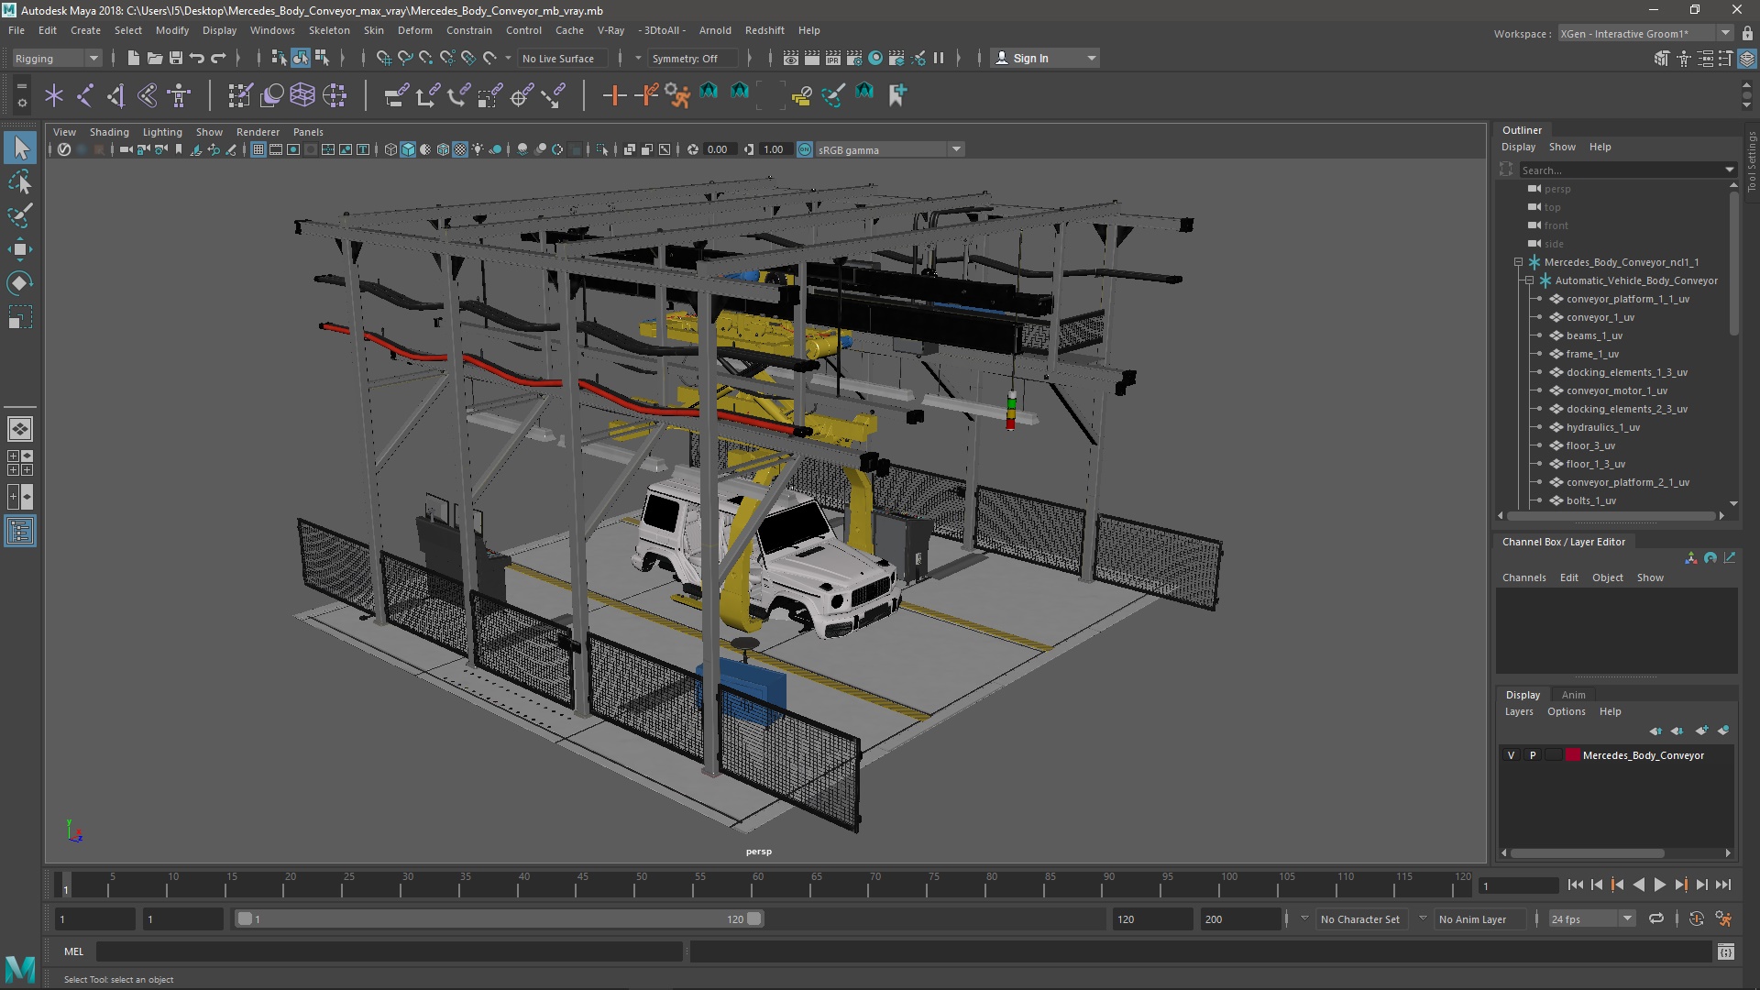
Task: Open the Skeleton menu
Action: (329, 30)
